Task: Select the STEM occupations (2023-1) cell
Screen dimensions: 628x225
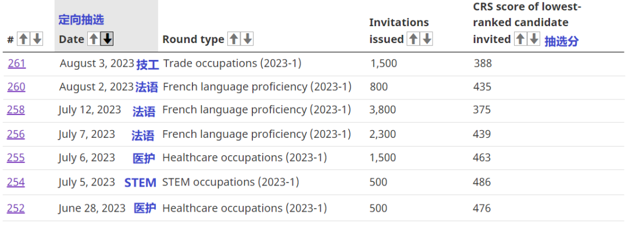Action: (x=231, y=182)
